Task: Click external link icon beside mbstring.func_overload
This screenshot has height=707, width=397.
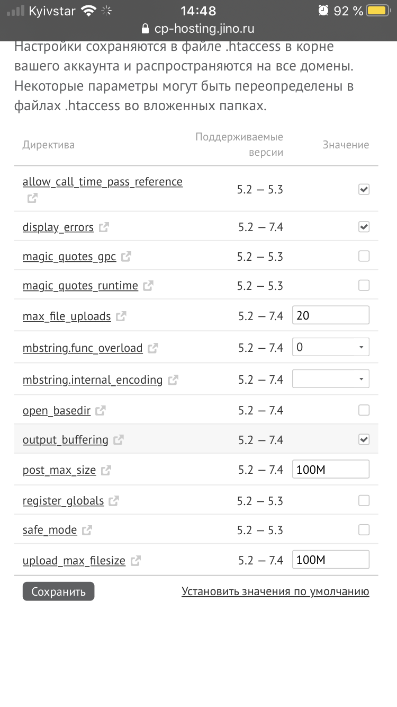Action: tap(153, 348)
